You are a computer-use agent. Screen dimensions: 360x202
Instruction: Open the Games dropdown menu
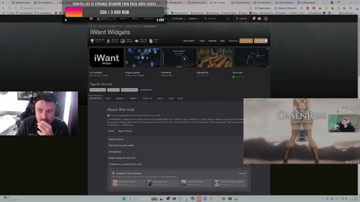[124, 19]
